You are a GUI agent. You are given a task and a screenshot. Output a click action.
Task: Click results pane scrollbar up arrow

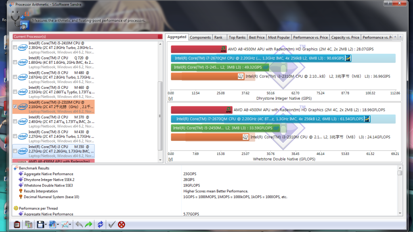tap(400, 168)
